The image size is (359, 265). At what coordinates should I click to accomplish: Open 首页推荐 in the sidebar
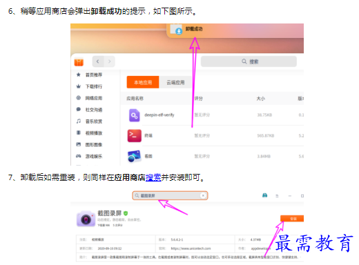pyautogui.click(x=94, y=75)
